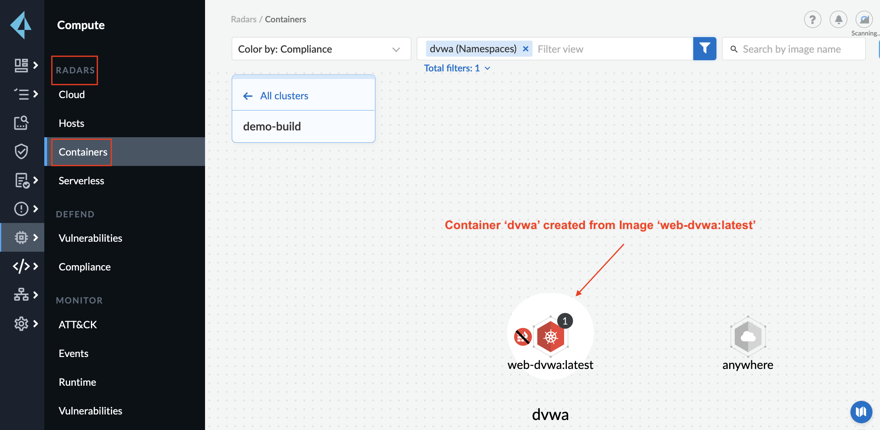Image resolution: width=880 pixels, height=430 pixels.
Task: Open the notifications bell icon
Action: [839, 19]
